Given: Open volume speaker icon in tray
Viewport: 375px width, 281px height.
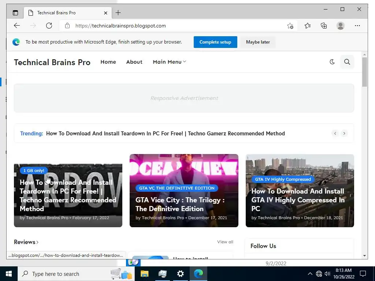Looking at the screenshot, I should [x=327, y=274].
